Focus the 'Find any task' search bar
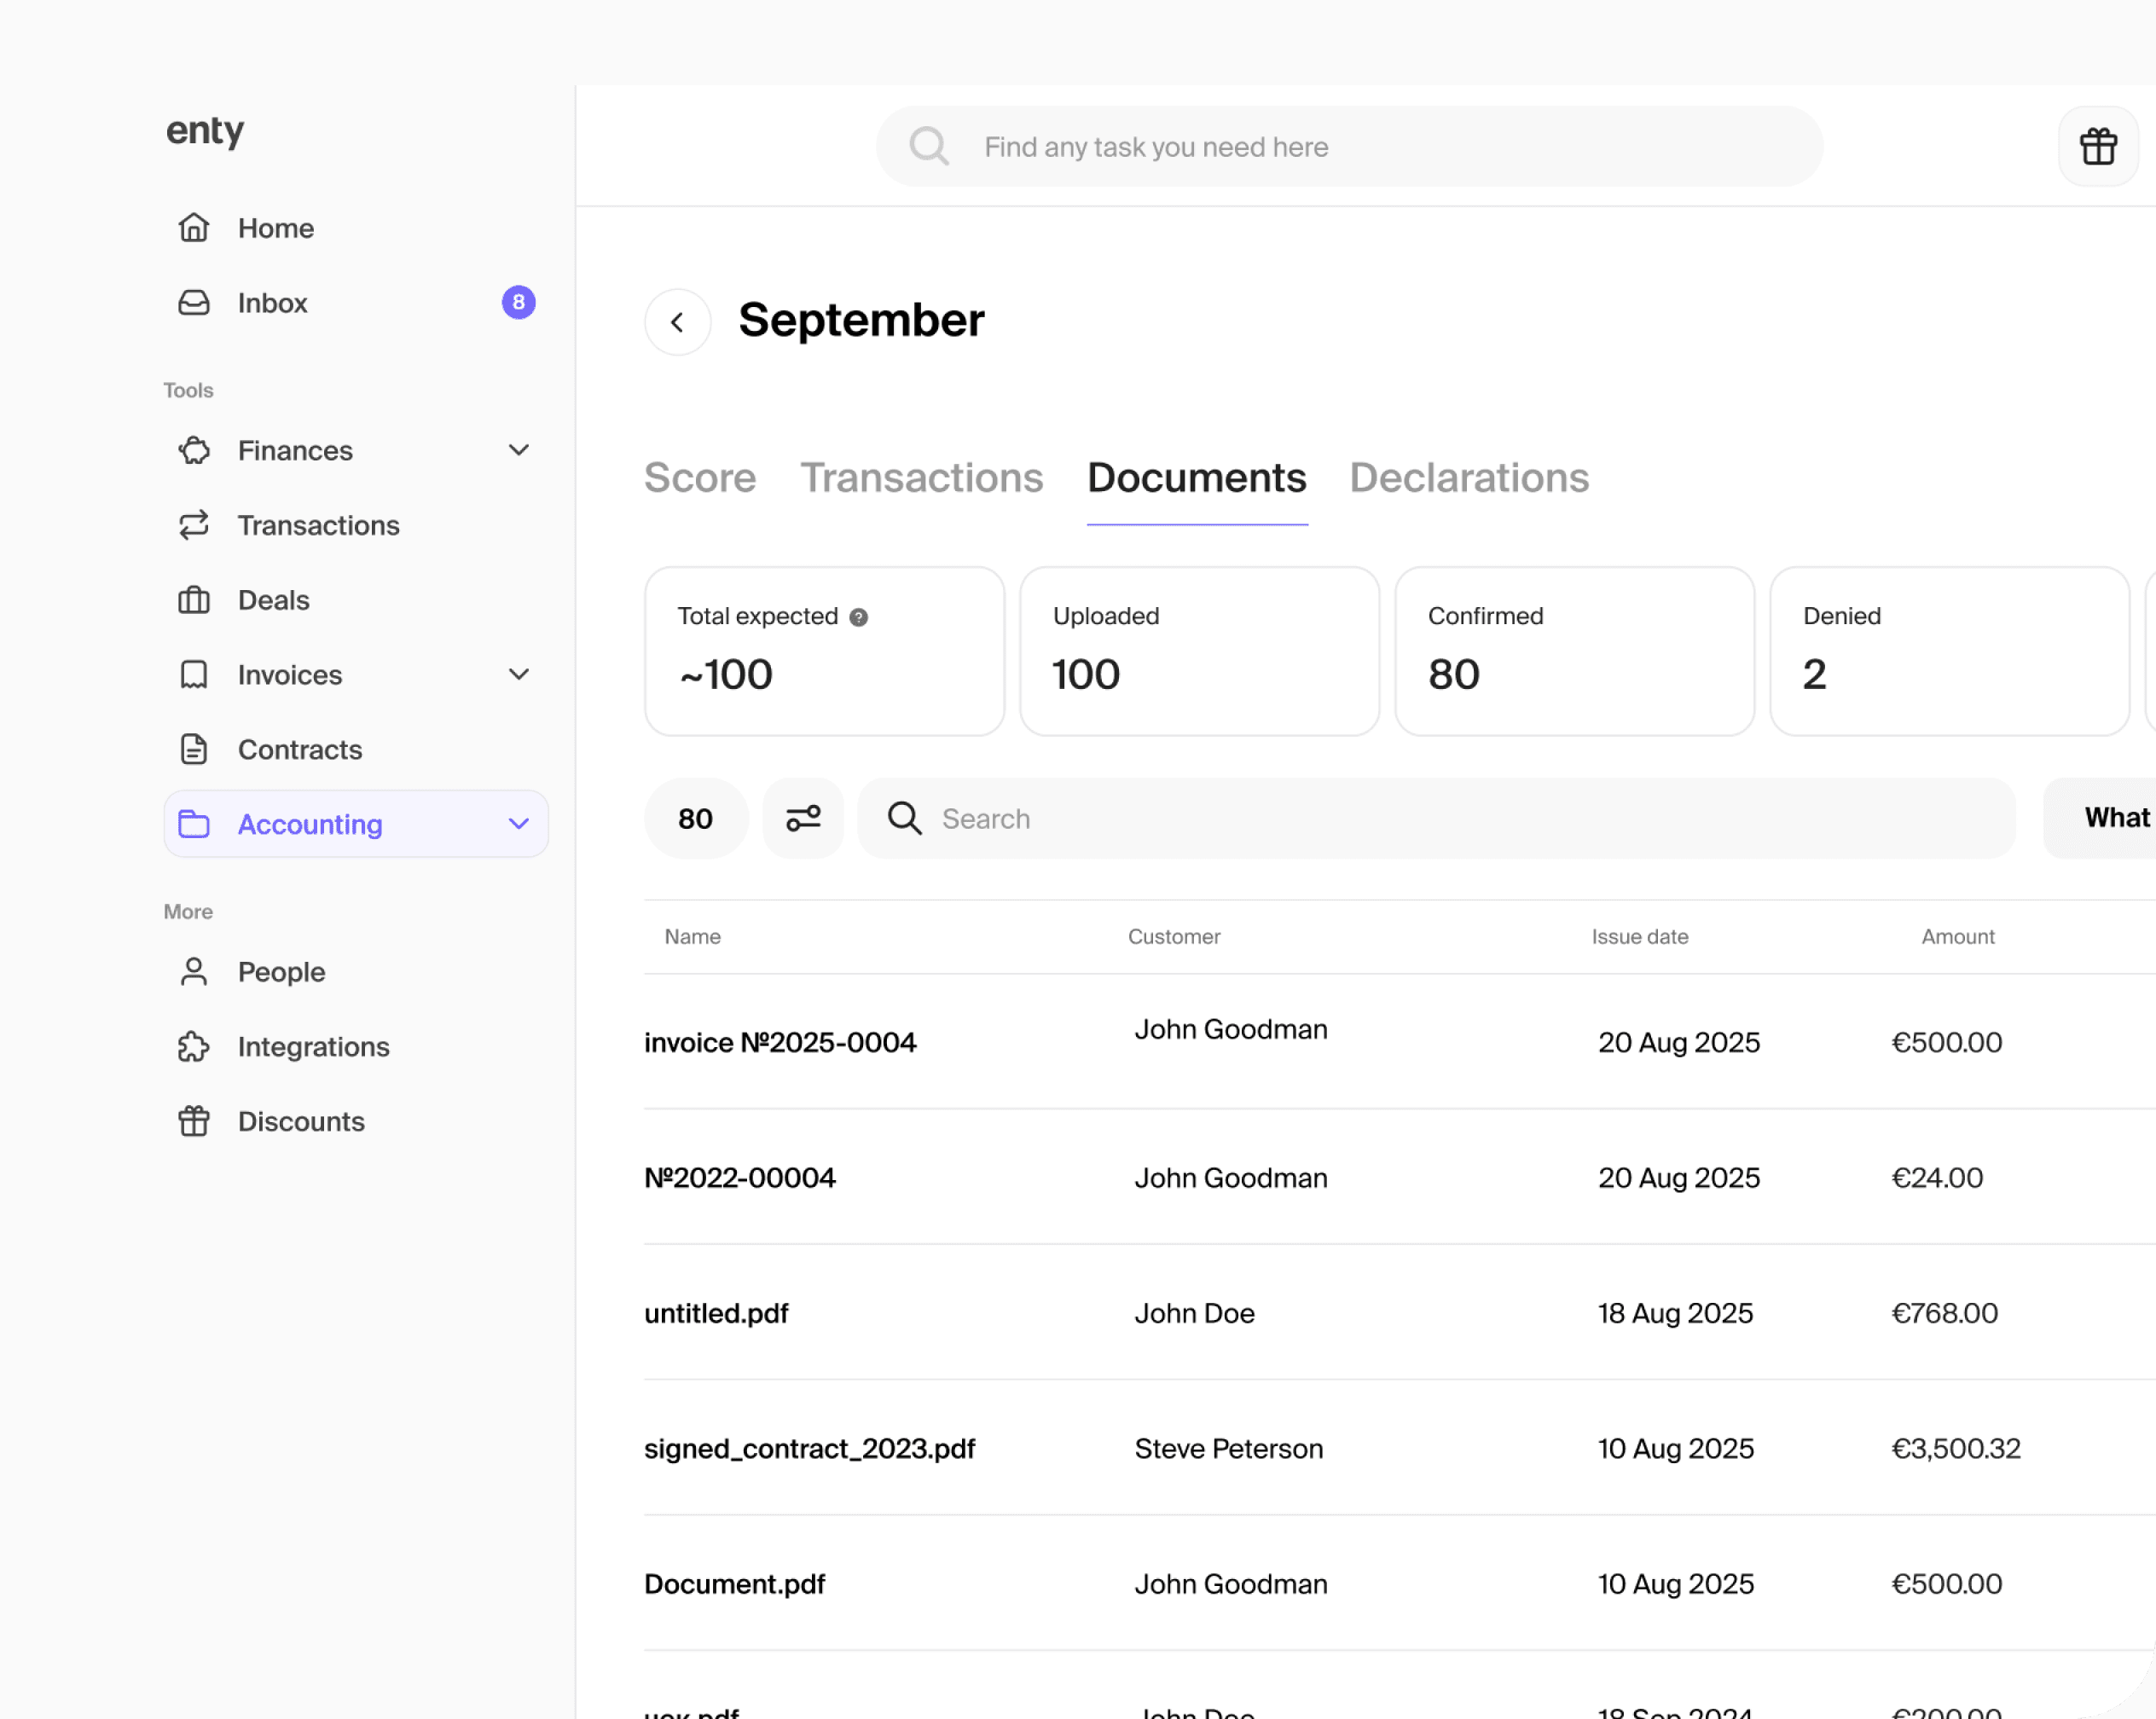The height and width of the screenshot is (1719, 2156). (x=1350, y=147)
